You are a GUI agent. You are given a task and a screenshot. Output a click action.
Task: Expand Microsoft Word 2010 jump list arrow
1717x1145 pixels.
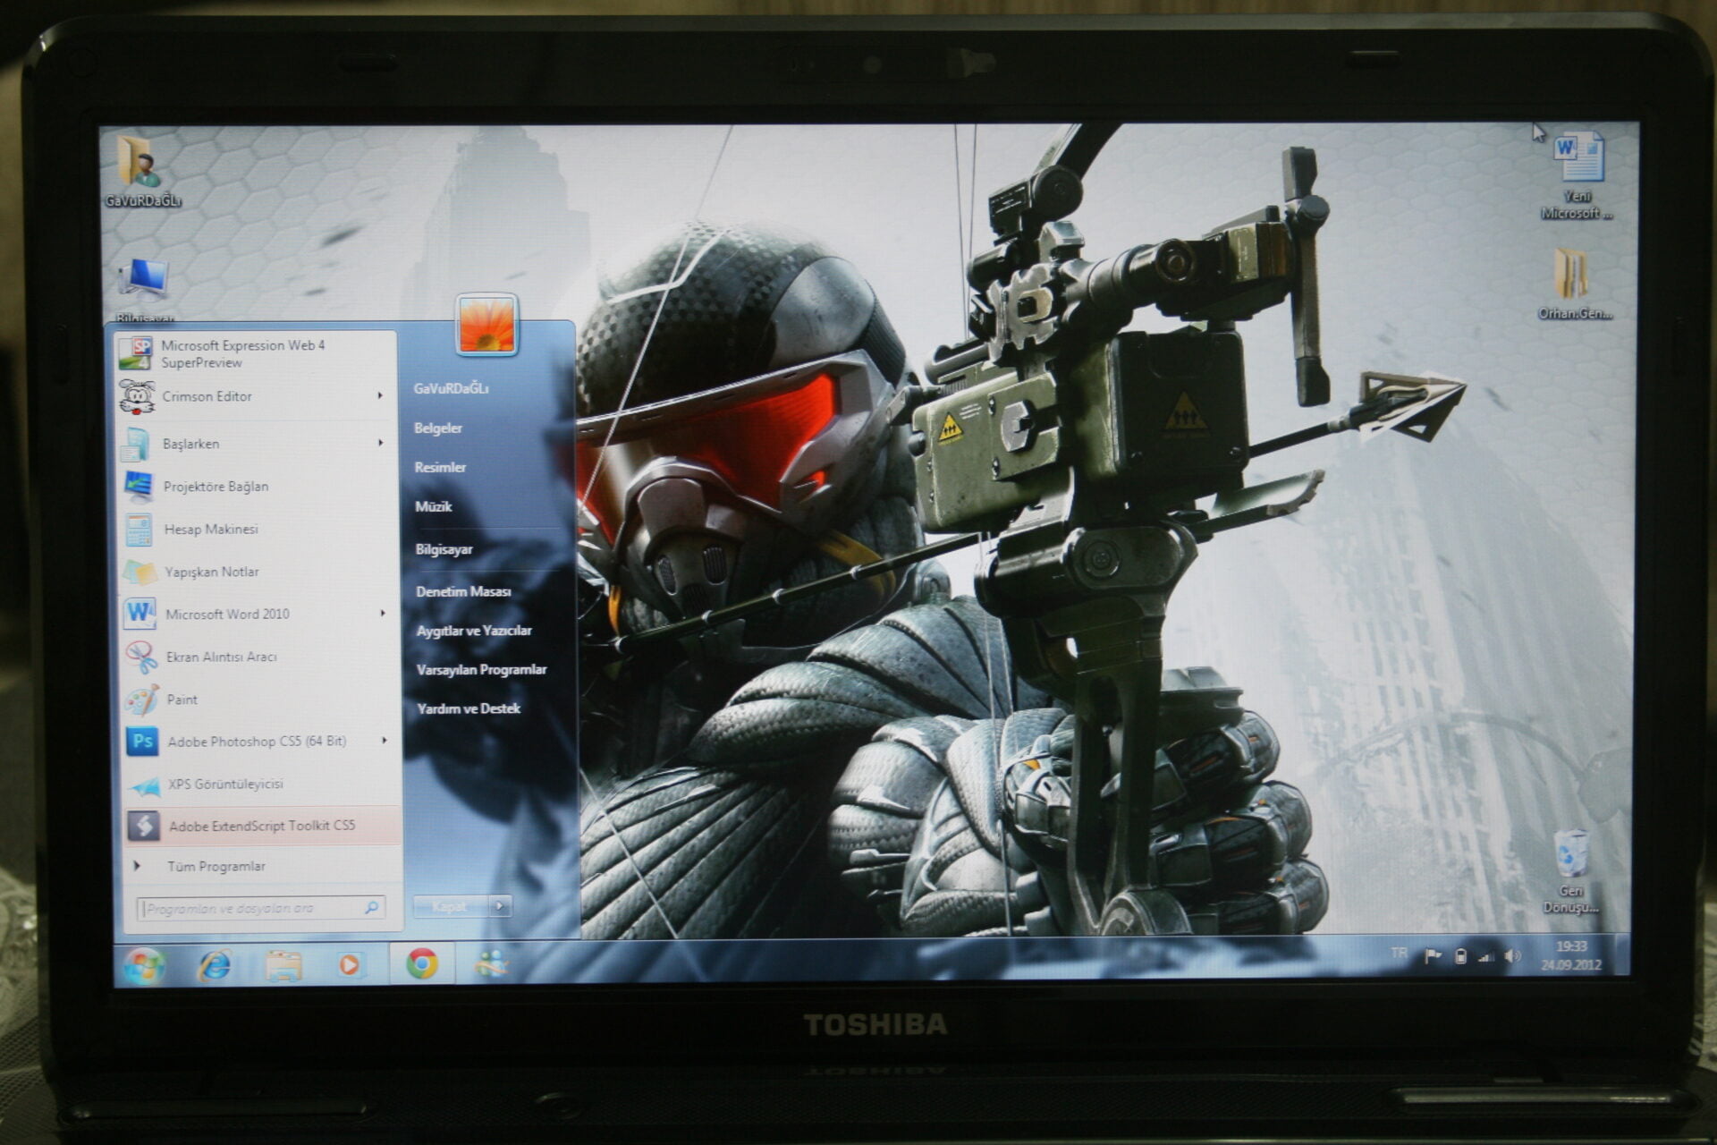[383, 614]
